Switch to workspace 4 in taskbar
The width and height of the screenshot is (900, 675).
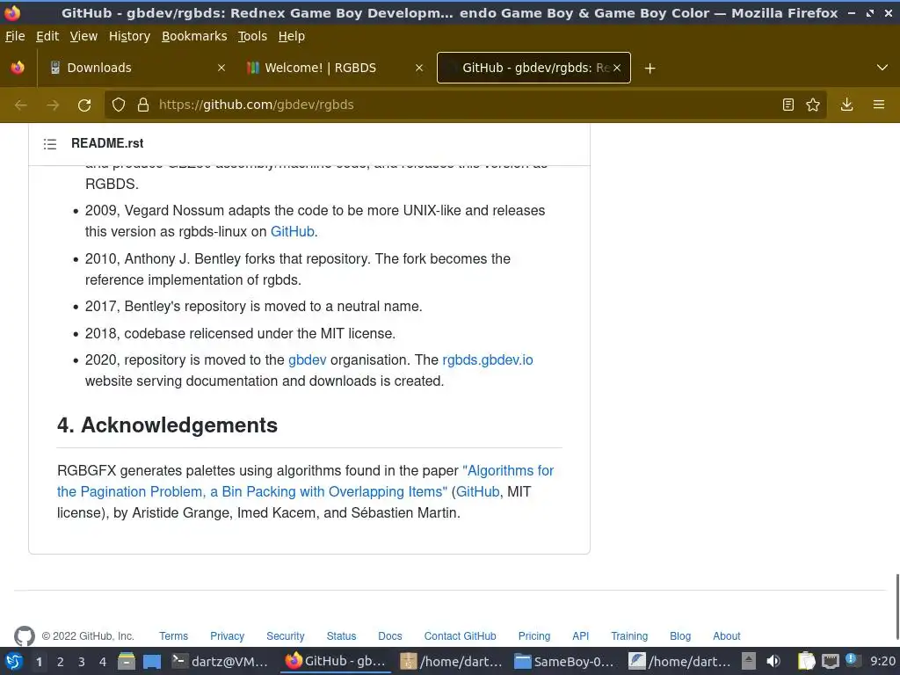pos(103,662)
